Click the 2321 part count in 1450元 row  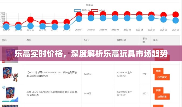[x=145, y=74]
